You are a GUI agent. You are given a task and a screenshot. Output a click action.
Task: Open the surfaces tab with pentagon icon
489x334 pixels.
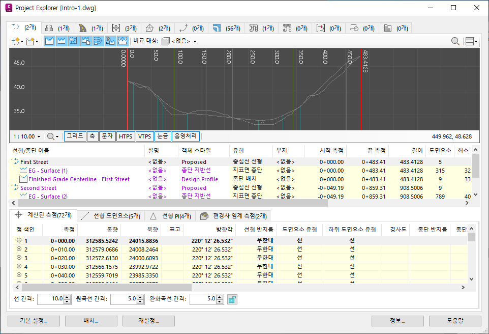(158, 28)
